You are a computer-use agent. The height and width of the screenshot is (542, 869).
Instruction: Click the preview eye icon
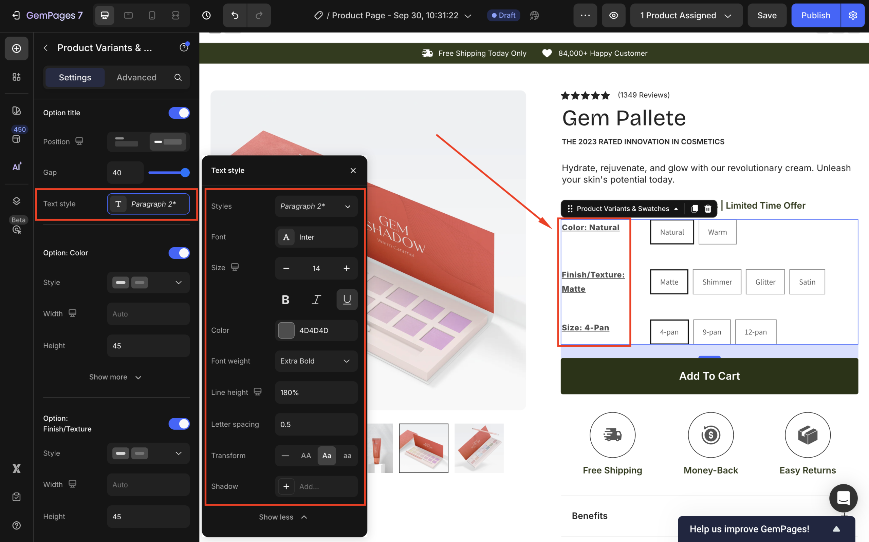click(613, 15)
